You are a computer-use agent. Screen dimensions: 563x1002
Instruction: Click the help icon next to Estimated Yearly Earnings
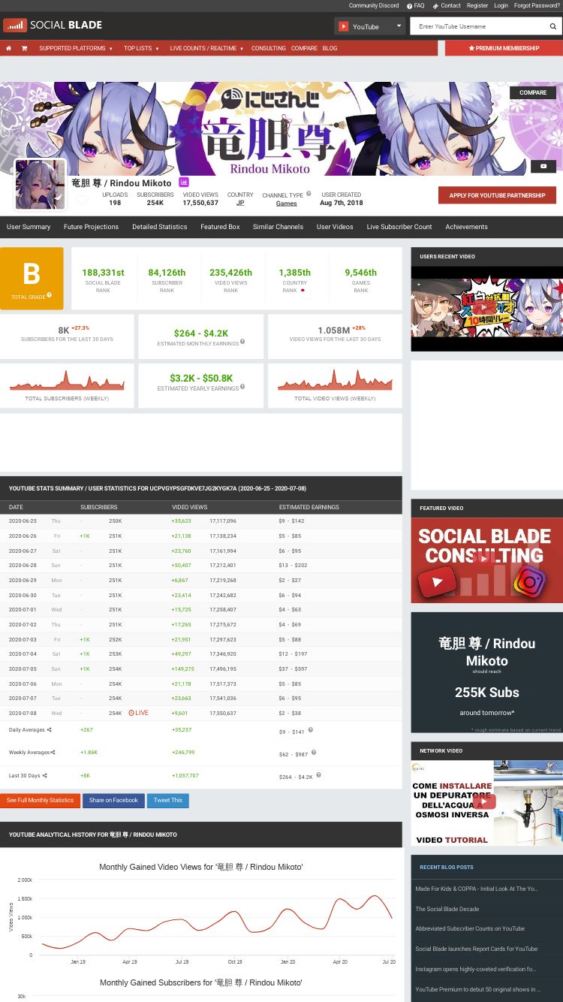coord(242,387)
